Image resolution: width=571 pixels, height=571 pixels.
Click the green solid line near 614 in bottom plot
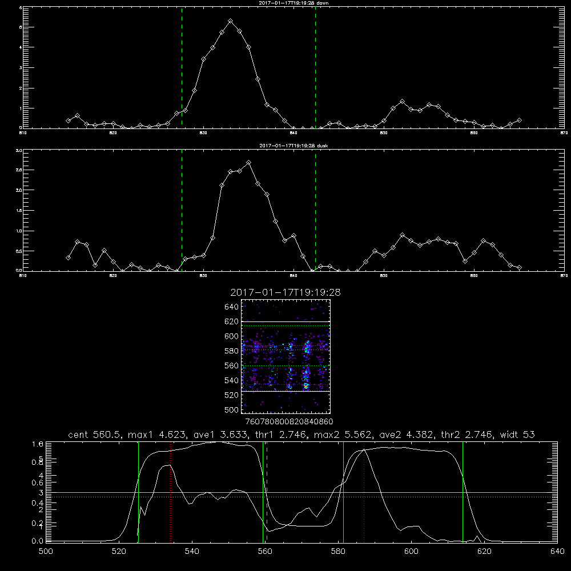click(463, 492)
